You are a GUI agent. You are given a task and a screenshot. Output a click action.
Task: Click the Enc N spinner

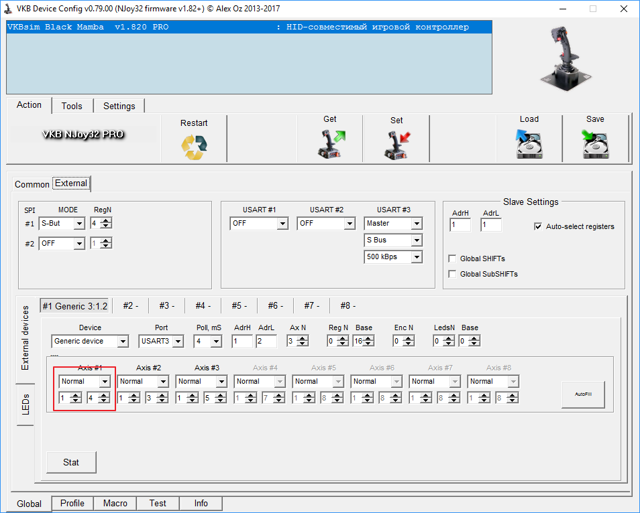pyautogui.click(x=404, y=342)
